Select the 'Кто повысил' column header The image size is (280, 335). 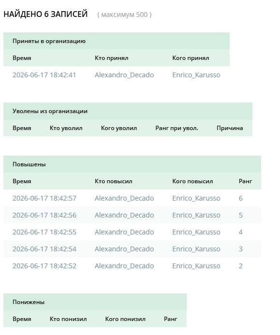[x=113, y=181]
